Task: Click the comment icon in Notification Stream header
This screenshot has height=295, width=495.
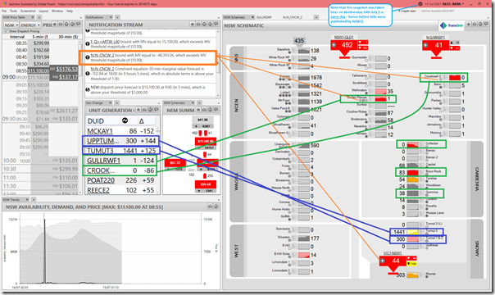Action: coord(216,25)
